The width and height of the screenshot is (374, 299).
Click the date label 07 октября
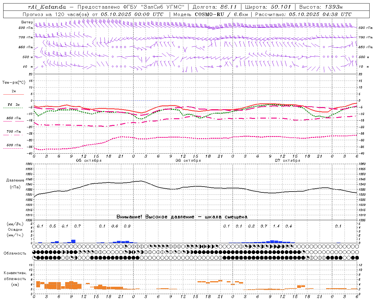point(288,161)
